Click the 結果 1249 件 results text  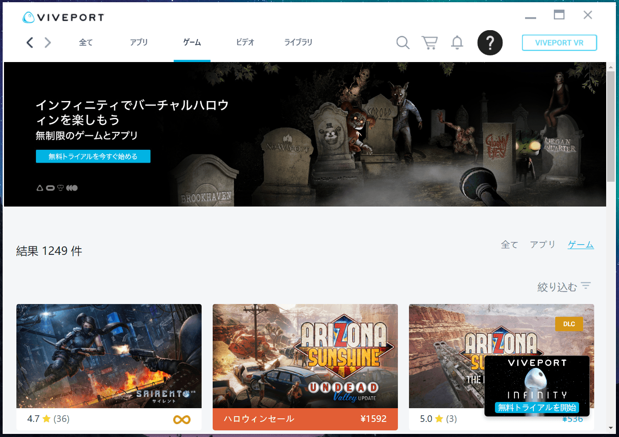tap(49, 251)
